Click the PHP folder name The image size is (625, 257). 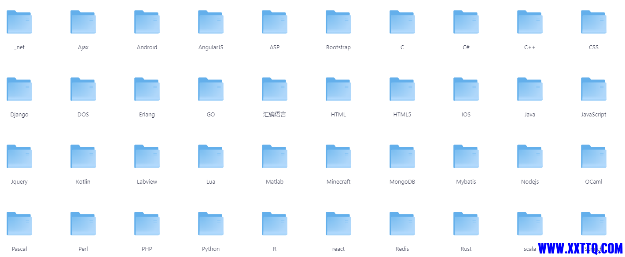pos(147,249)
